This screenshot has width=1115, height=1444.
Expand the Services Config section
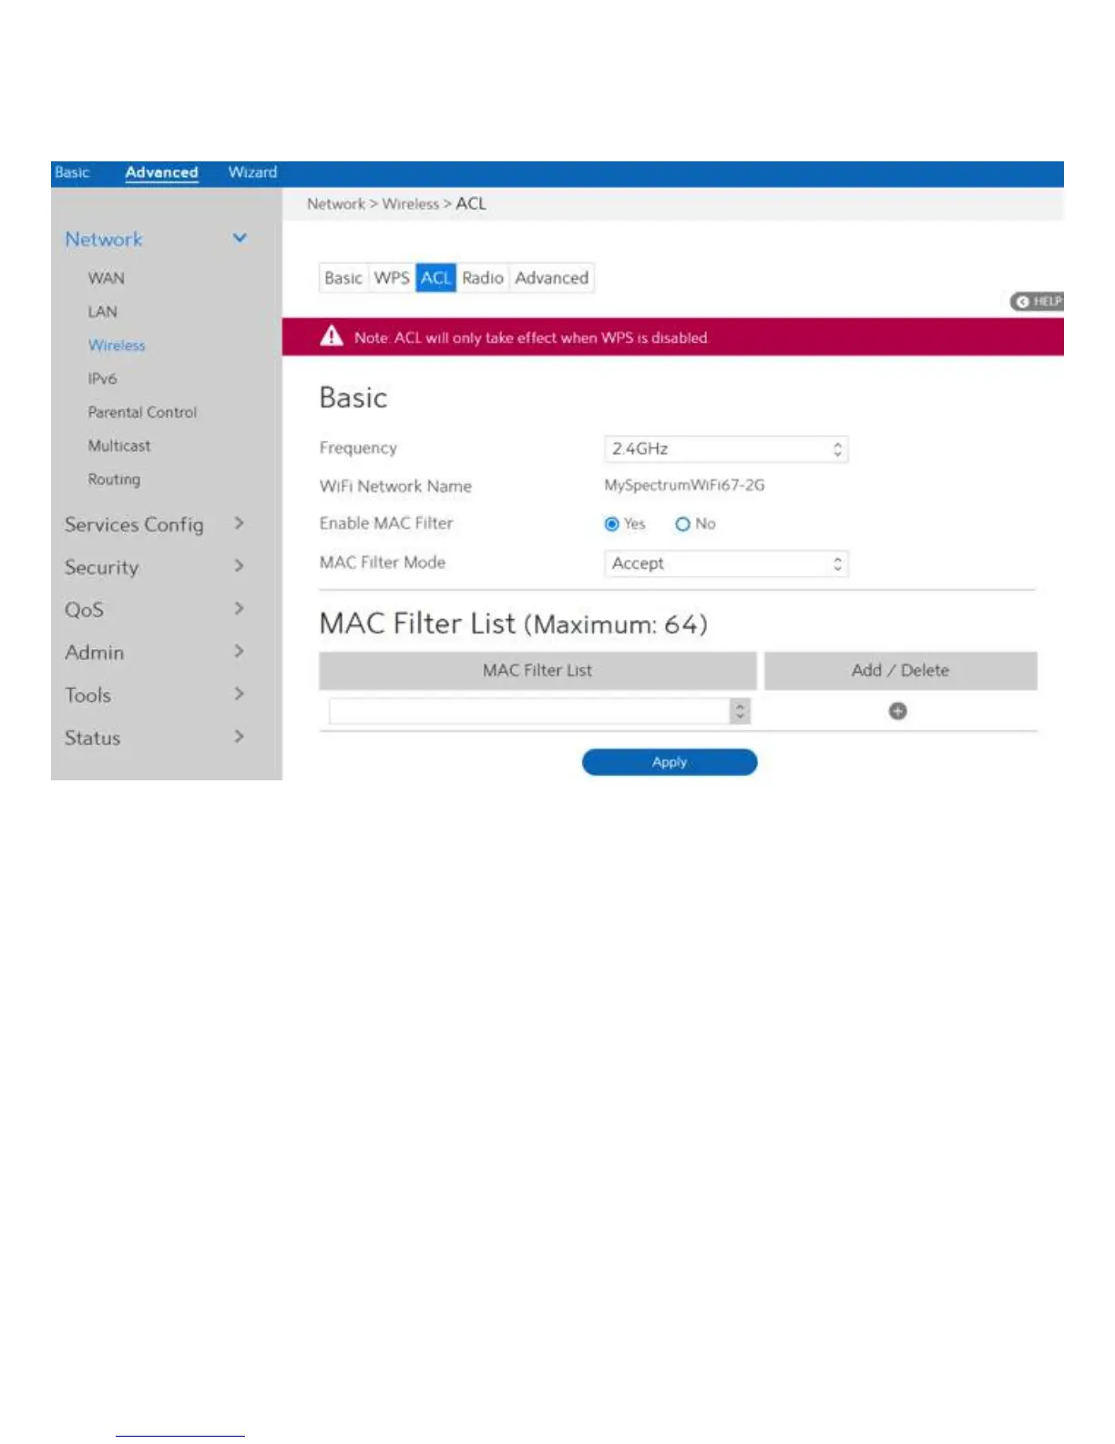(239, 523)
